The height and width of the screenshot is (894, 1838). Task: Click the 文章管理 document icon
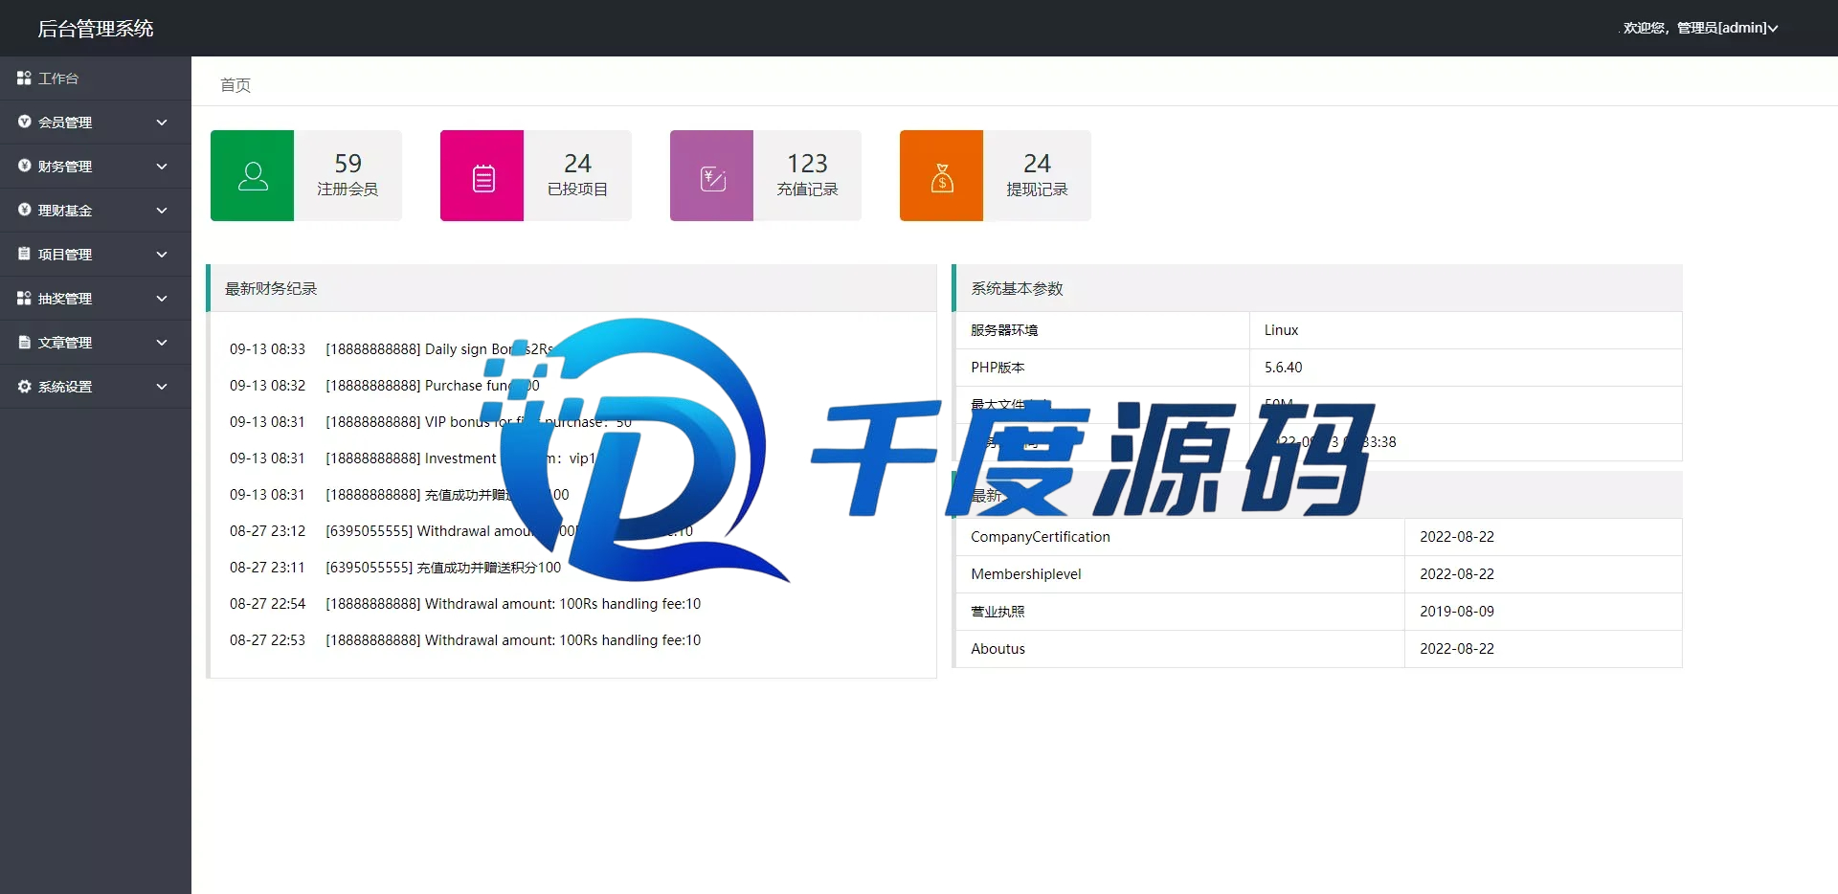coord(24,342)
